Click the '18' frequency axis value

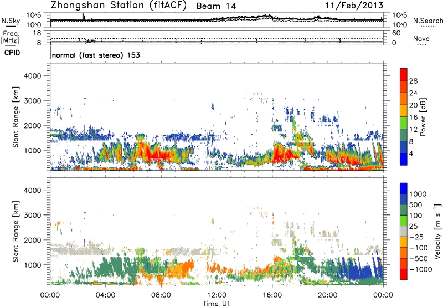point(37,33)
